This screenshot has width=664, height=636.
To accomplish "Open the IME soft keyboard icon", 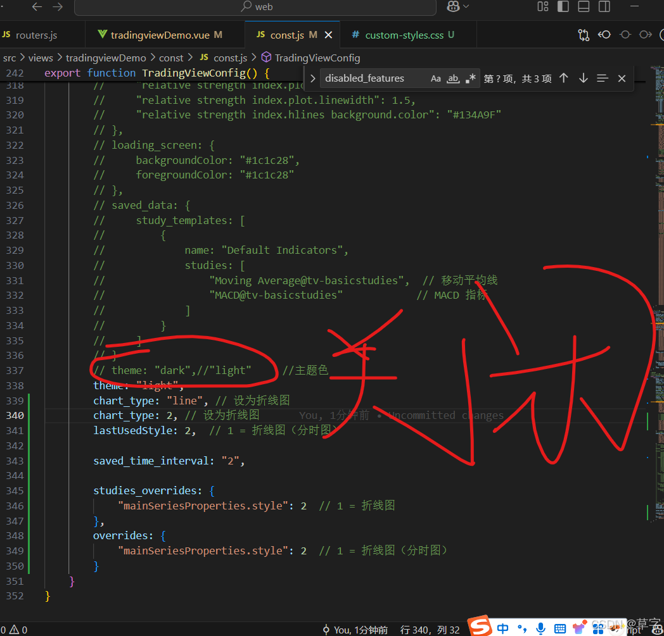I will (560, 629).
